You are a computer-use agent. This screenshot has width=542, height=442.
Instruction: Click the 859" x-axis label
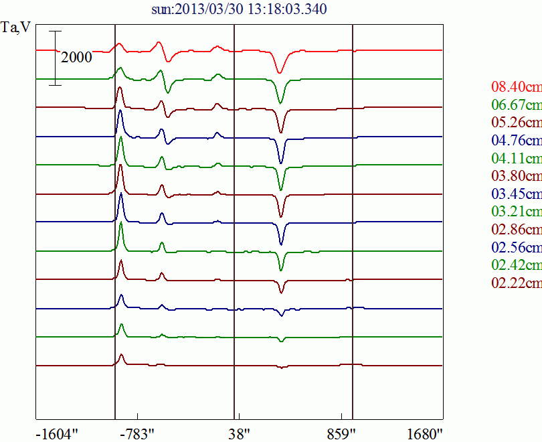(x=341, y=434)
